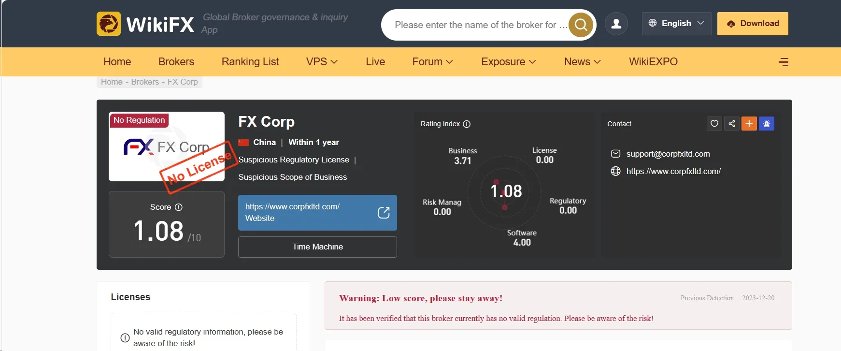Click the Download button
841x351 pixels.
click(753, 24)
